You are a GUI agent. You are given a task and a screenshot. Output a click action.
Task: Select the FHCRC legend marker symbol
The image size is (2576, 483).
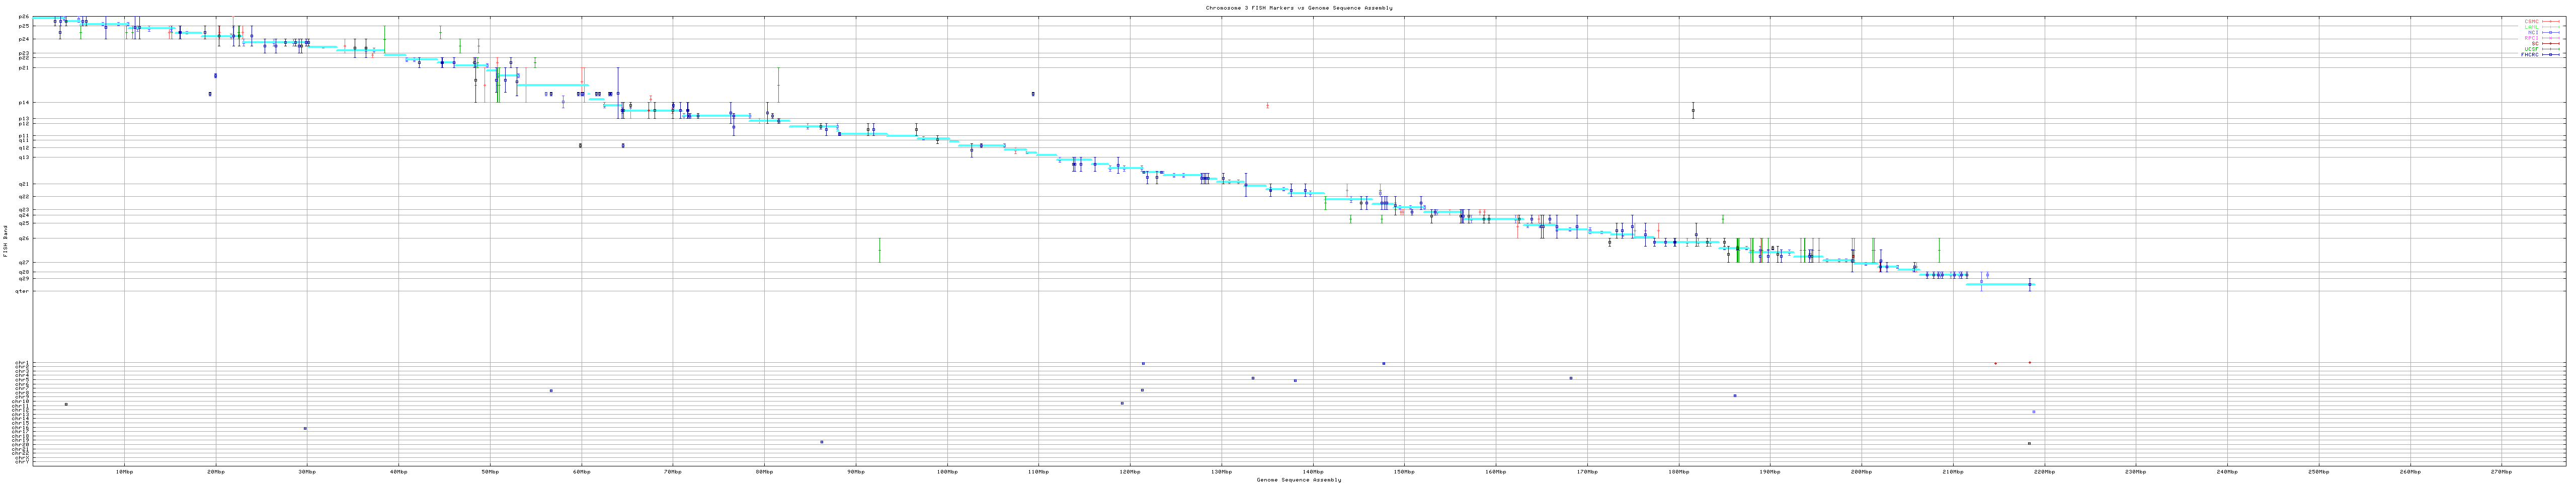pos(2550,55)
